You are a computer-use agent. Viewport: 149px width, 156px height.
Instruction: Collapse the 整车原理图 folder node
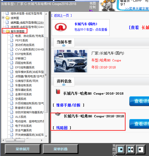tap(3, 31)
